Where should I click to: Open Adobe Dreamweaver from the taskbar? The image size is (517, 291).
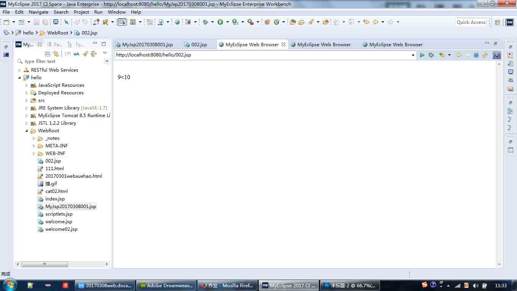[166, 285]
